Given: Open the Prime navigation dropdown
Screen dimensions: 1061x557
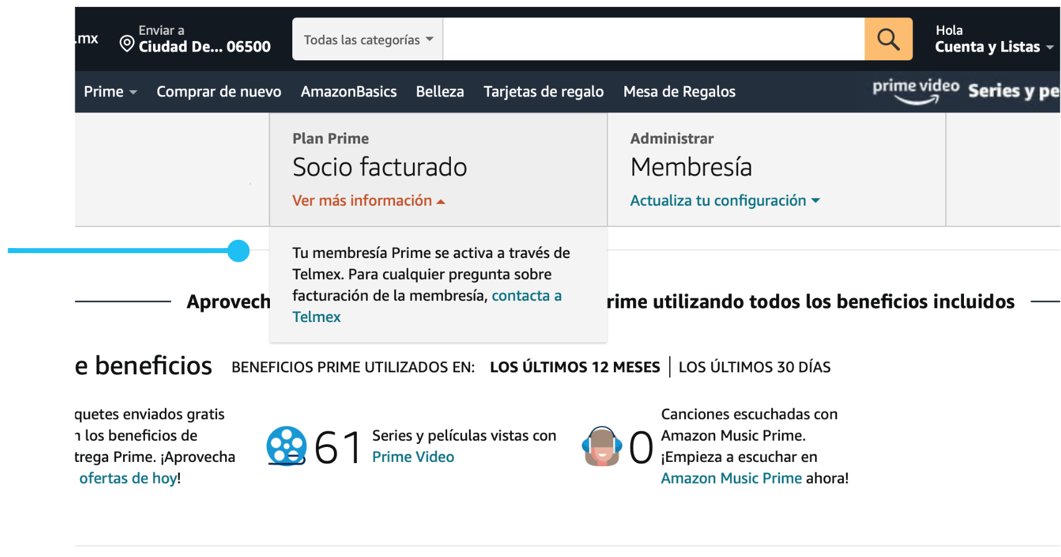Looking at the screenshot, I should click(x=110, y=91).
